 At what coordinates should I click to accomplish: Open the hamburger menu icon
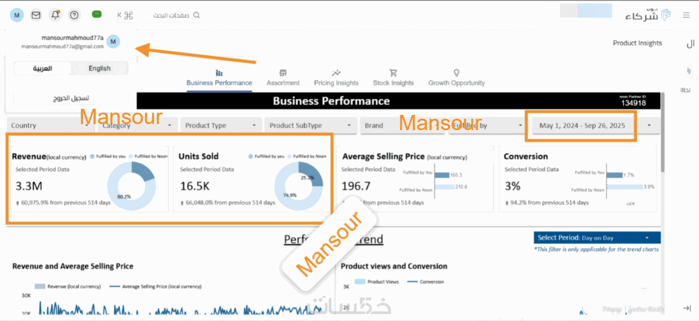point(686,15)
